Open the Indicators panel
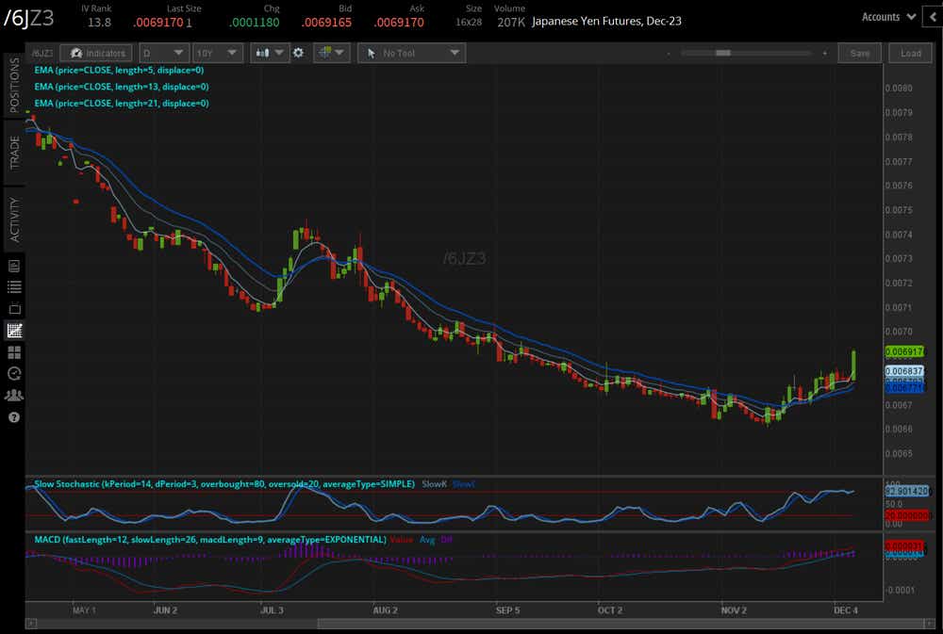 (96, 53)
